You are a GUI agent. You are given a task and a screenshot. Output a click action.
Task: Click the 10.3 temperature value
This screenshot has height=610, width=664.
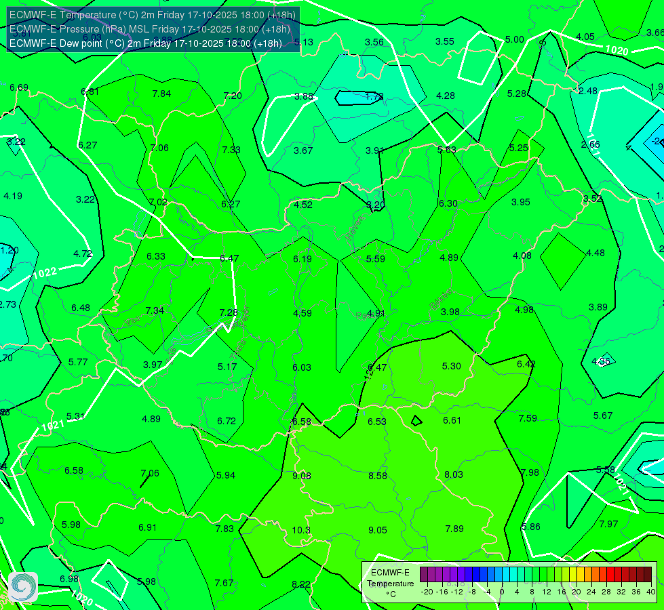tap(301, 530)
